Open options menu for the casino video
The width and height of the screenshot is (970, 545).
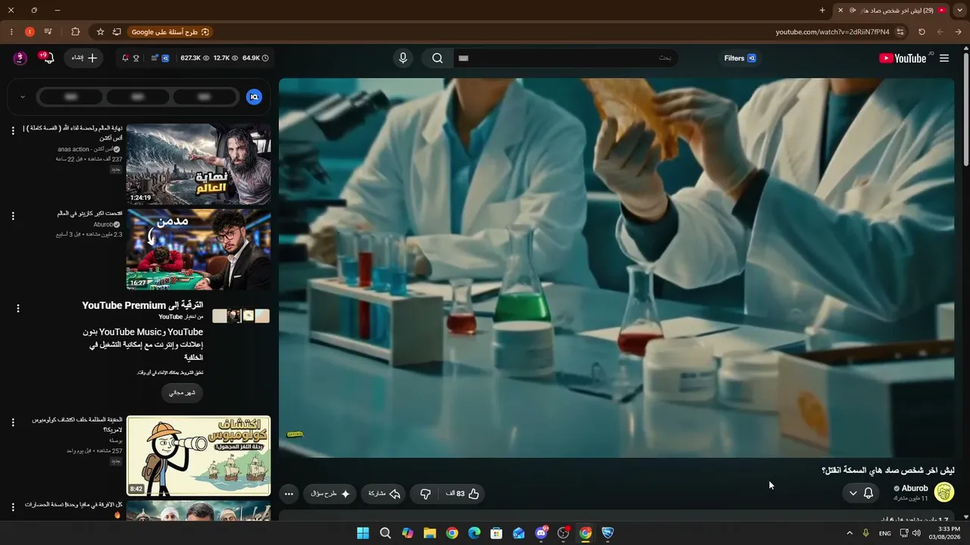pyautogui.click(x=13, y=216)
